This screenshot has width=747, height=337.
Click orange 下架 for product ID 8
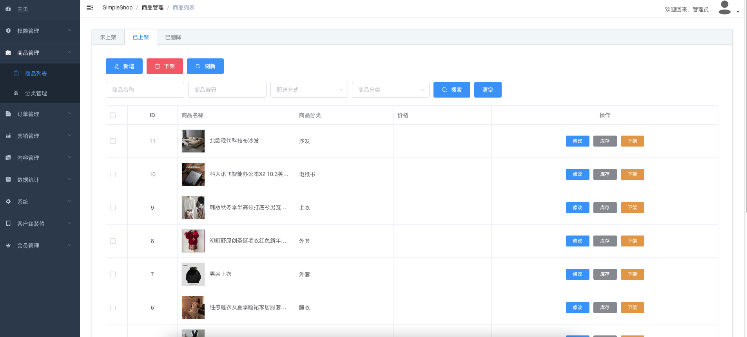(633, 241)
